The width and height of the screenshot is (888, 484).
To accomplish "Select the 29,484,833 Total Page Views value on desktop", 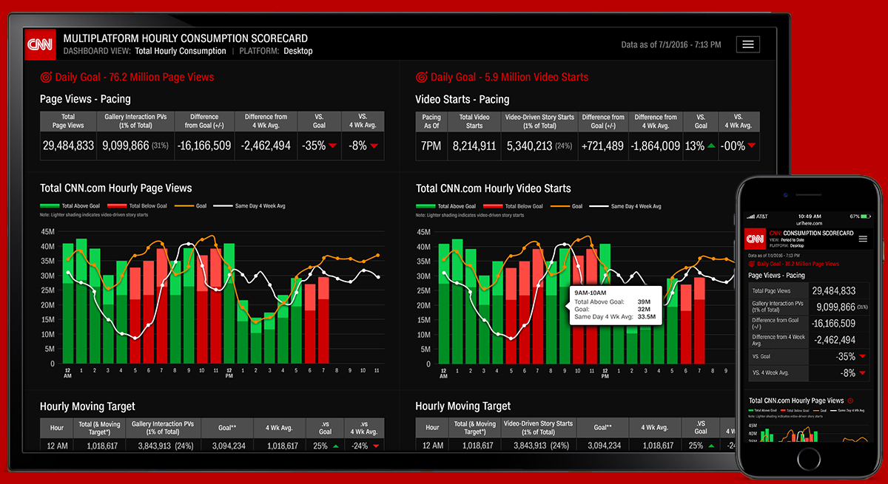I will pos(68,146).
